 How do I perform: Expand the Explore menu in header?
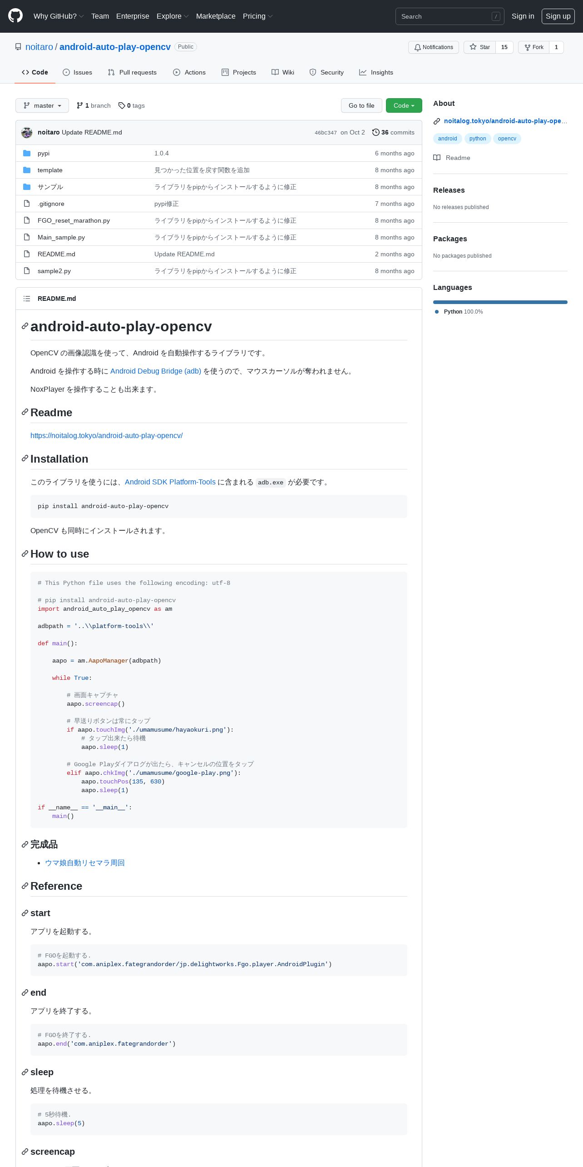click(173, 16)
